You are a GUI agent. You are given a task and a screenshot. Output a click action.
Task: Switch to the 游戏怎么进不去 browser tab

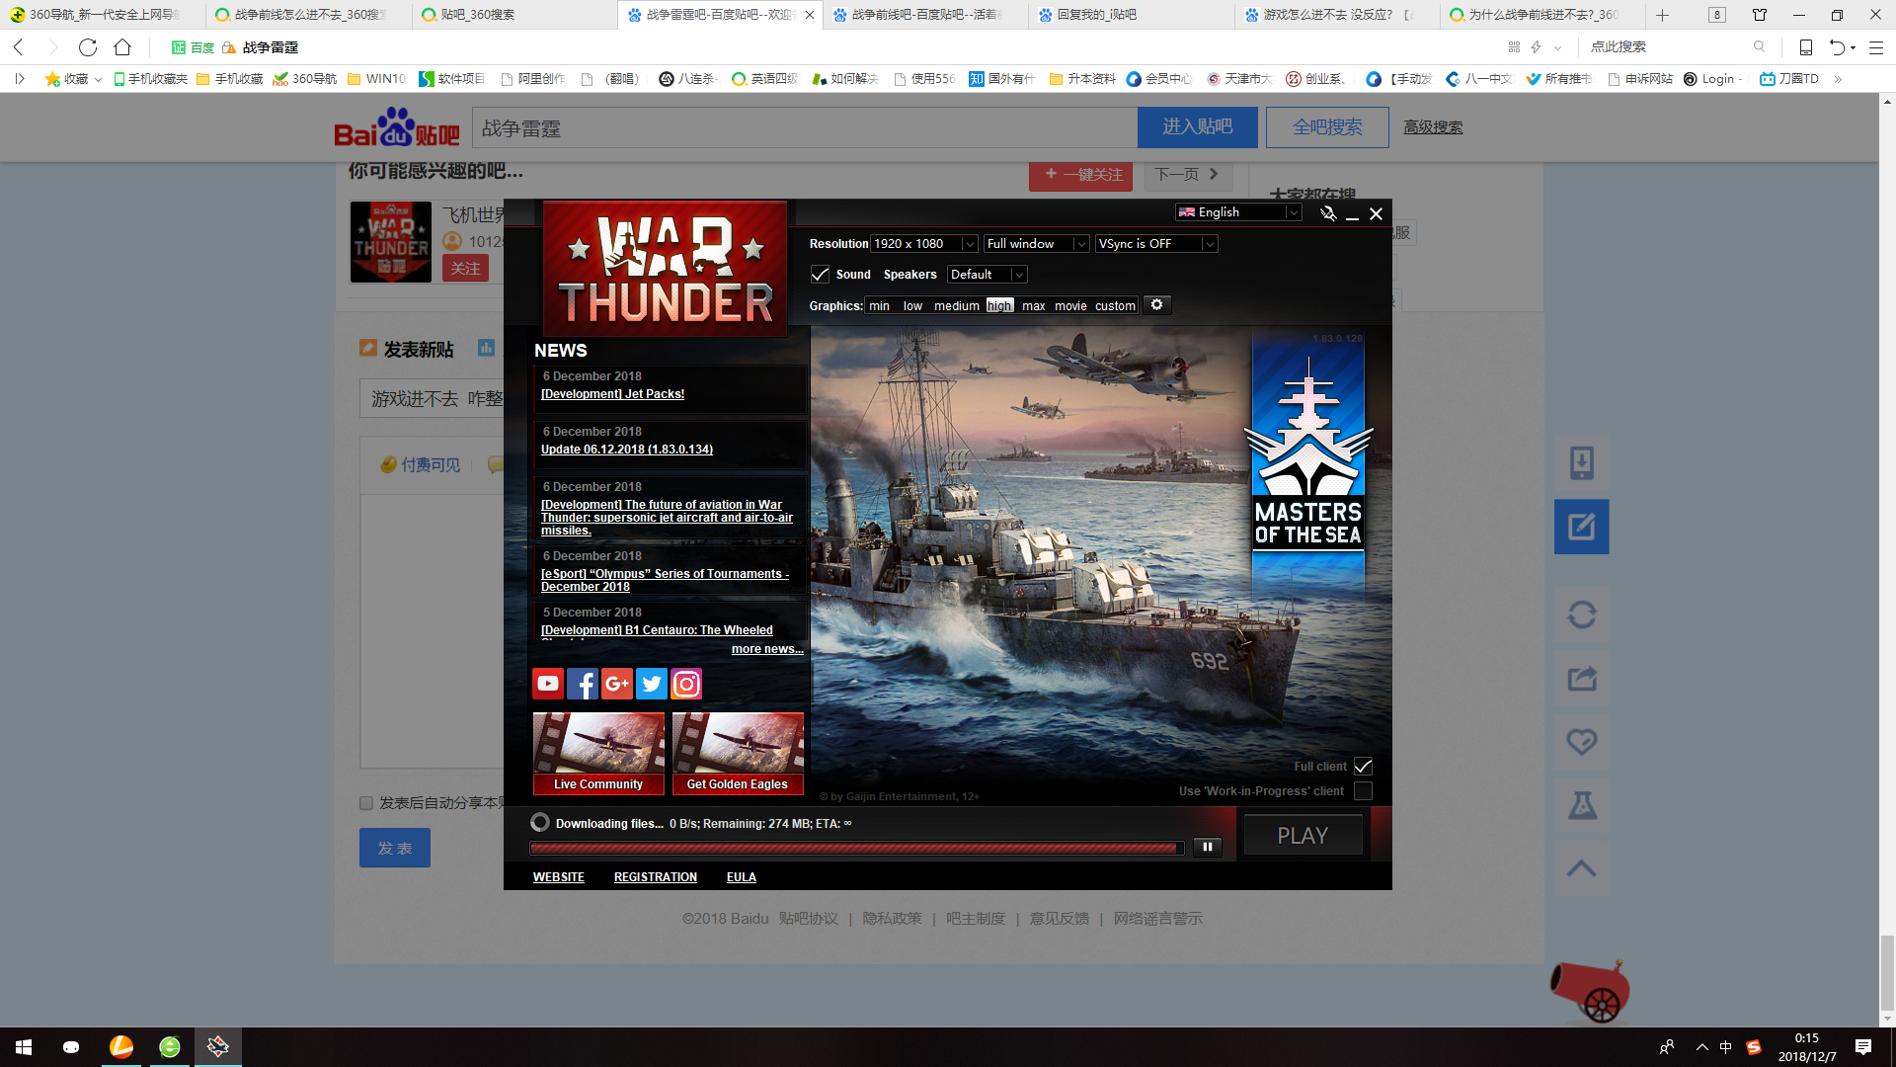(1335, 15)
